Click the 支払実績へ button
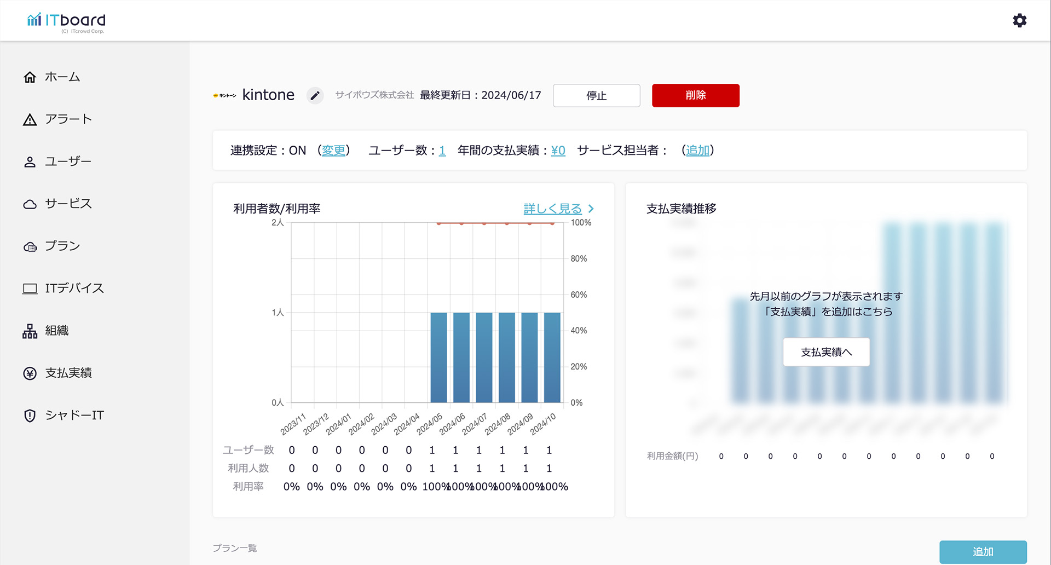The height and width of the screenshot is (565, 1051). pos(826,352)
